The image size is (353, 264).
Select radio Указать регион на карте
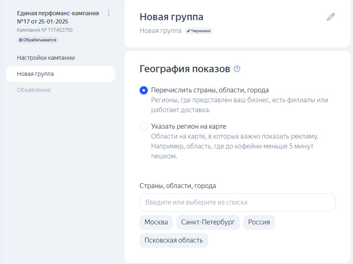tap(144, 127)
